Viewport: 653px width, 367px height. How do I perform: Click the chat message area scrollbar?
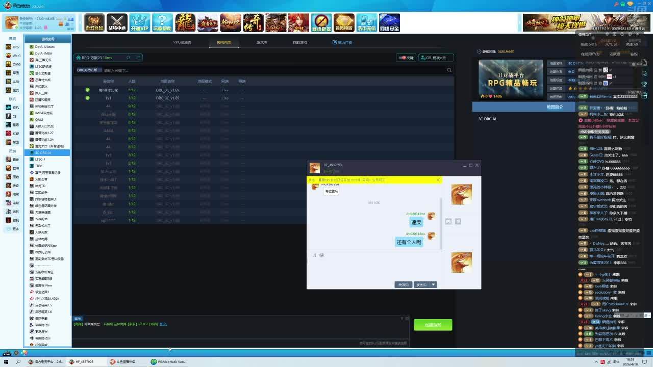coord(441,214)
